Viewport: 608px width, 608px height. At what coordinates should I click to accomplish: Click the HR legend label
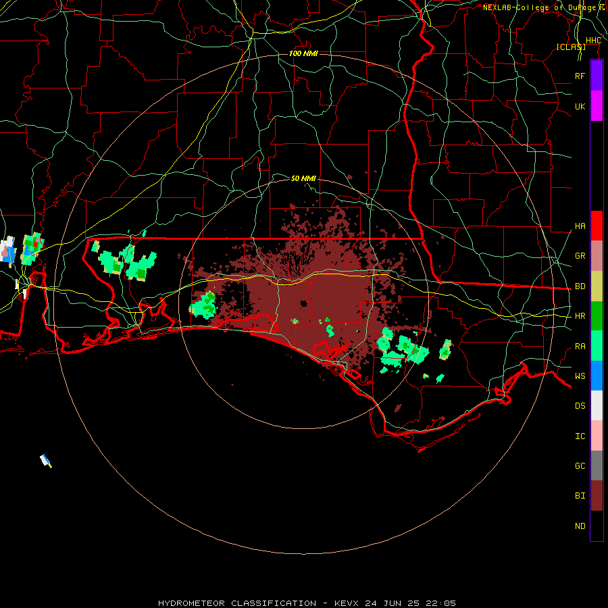pyautogui.click(x=580, y=316)
